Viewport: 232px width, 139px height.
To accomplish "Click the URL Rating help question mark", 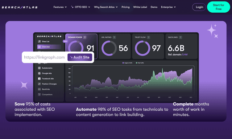I will click(x=114, y=37).
